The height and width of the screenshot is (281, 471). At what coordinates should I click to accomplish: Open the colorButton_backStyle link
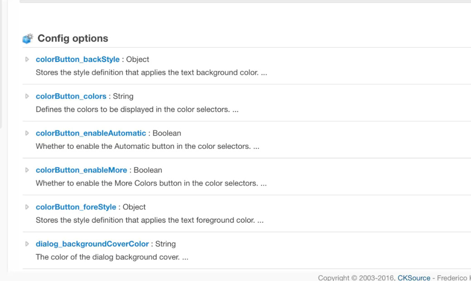tap(77, 59)
